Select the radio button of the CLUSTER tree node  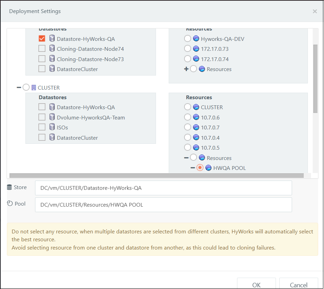tap(26, 87)
